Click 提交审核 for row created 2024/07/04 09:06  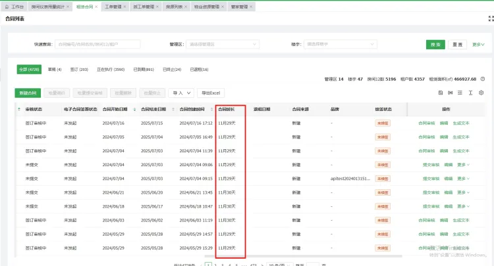coord(431,165)
